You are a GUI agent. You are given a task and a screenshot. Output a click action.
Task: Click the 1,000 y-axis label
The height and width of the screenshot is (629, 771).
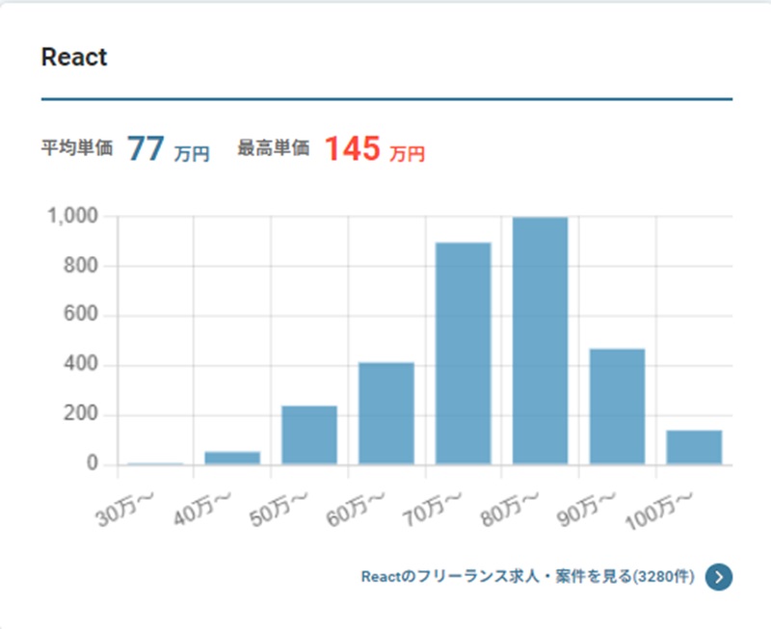72,217
